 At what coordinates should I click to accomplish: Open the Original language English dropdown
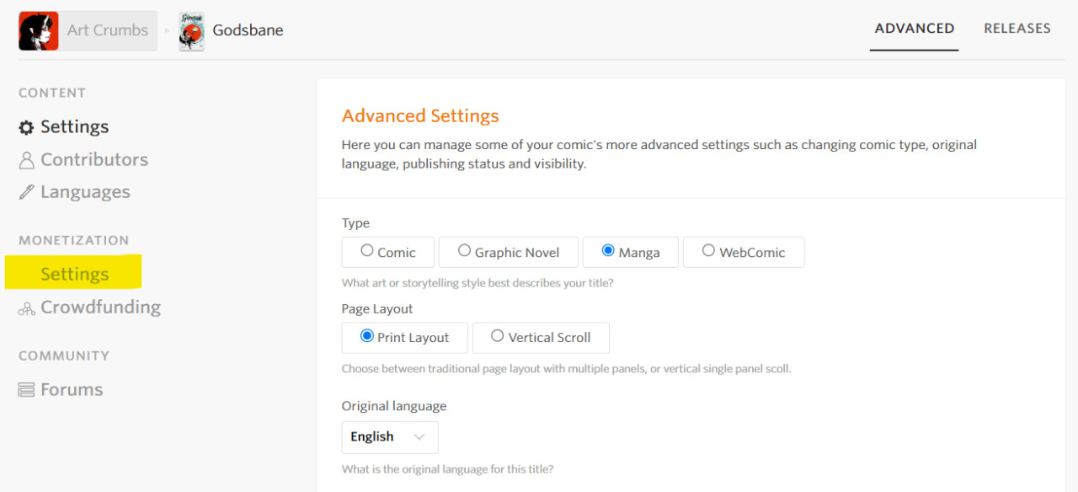tap(390, 437)
